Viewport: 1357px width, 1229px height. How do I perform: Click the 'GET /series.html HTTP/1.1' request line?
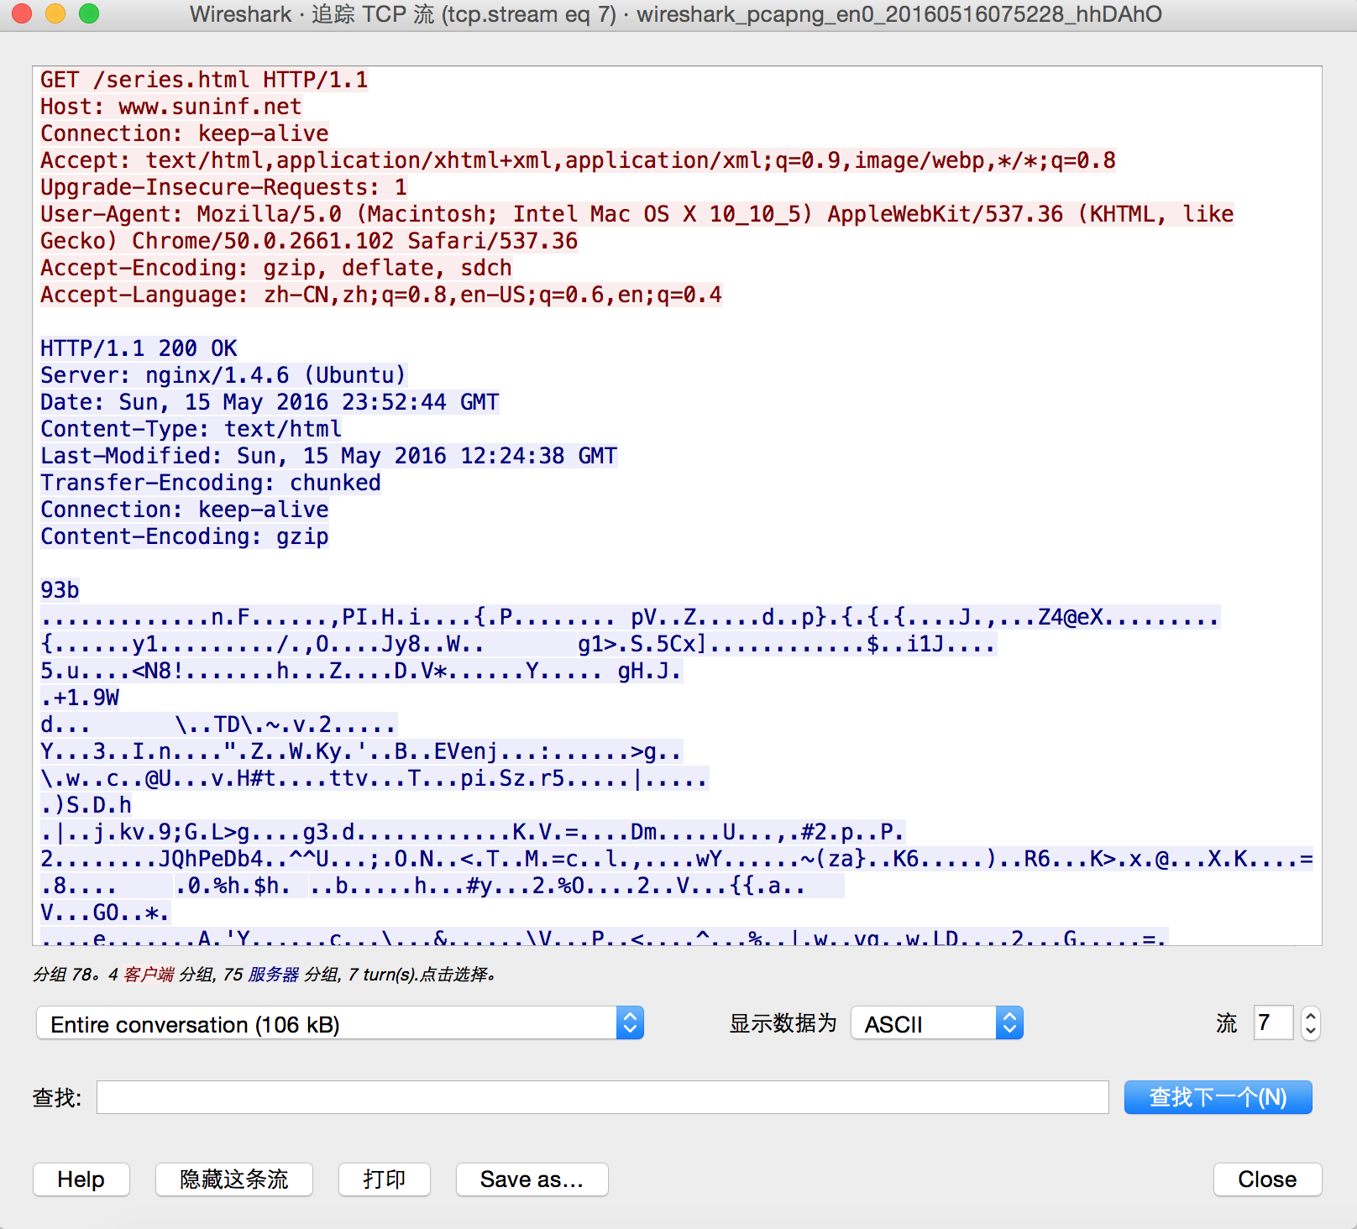click(x=204, y=80)
